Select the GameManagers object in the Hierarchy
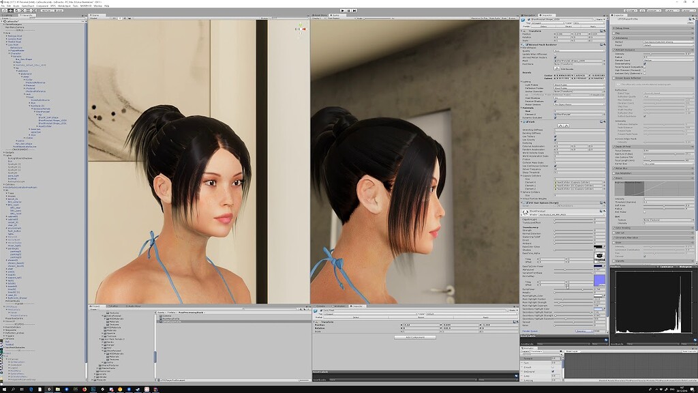This screenshot has height=393, width=698. pos(14,24)
